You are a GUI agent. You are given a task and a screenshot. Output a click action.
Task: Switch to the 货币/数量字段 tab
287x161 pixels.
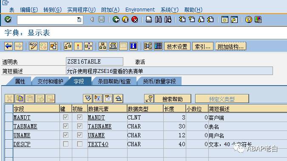click(159, 81)
